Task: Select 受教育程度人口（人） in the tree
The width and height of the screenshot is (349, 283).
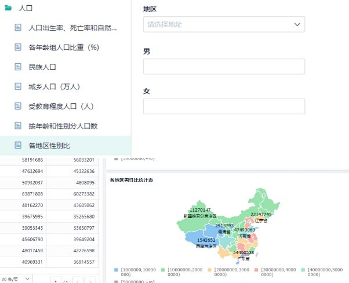Action: pyautogui.click(x=61, y=106)
